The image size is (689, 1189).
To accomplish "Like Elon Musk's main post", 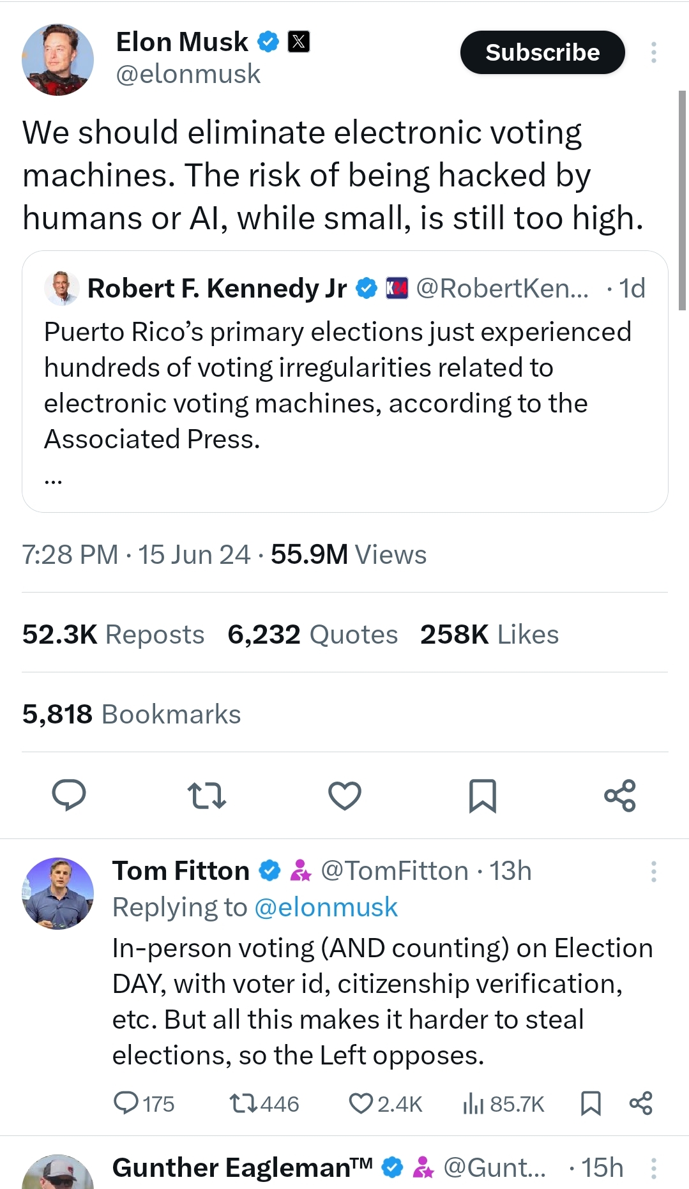I will 345,796.
